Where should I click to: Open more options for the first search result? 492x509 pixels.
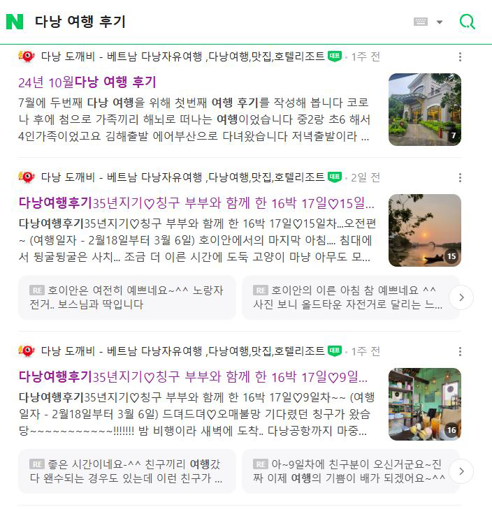(x=460, y=57)
